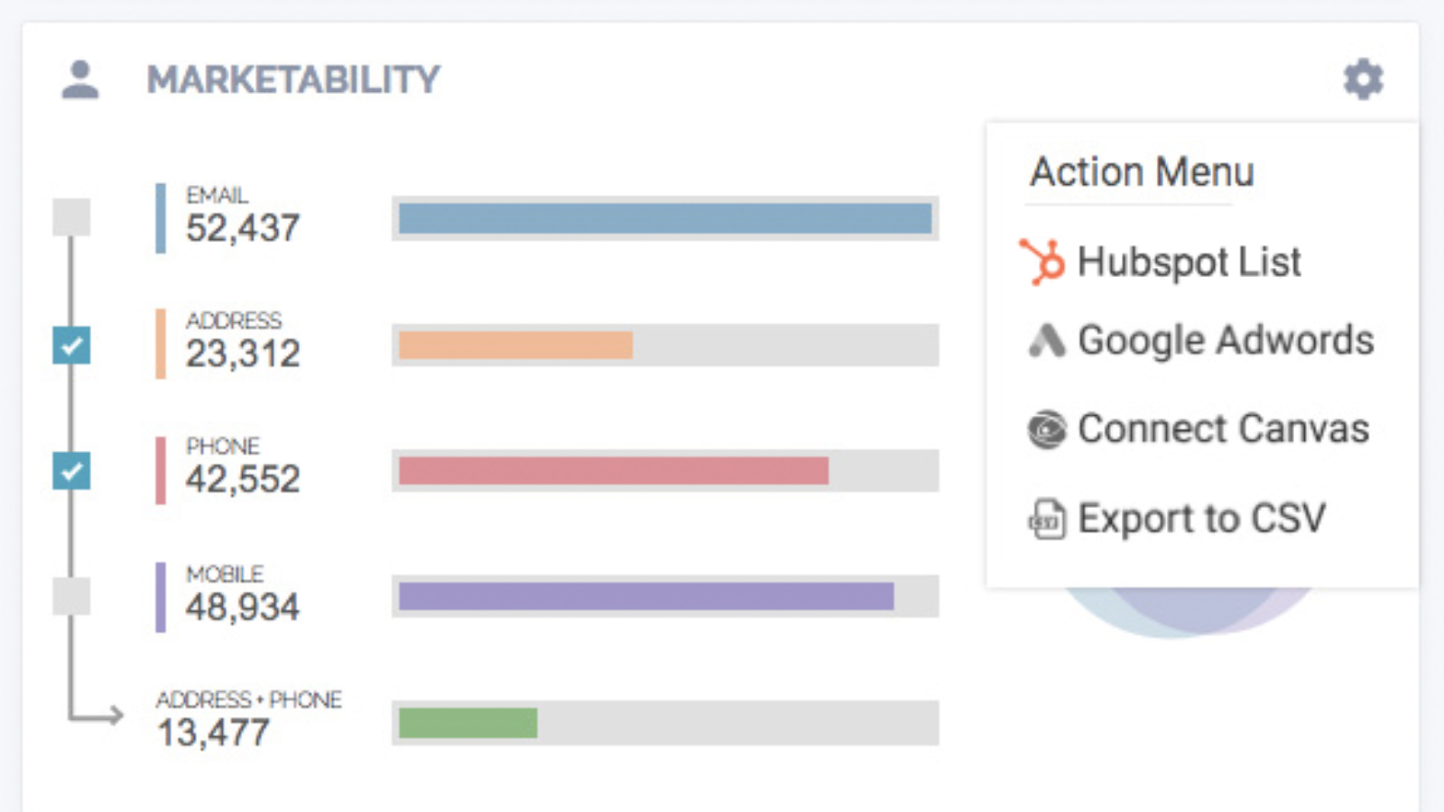The image size is (1444, 812).
Task: Uncheck the Phone checkbox
Action: pyautogui.click(x=71, y=470)
